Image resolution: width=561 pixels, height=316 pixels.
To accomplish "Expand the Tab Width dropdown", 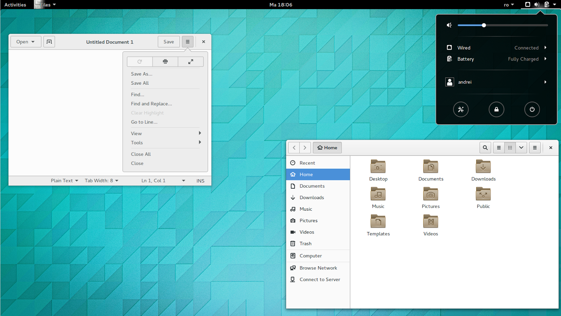I will point(101,180).
